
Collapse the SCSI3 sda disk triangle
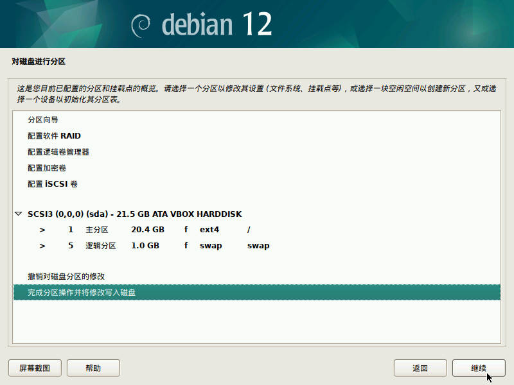pos(19,214)
